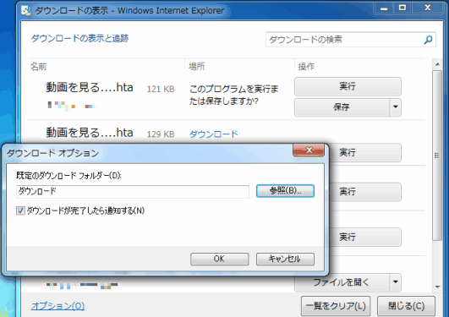
Task: Click the 名前 column header
Action: tap(39, 67)
